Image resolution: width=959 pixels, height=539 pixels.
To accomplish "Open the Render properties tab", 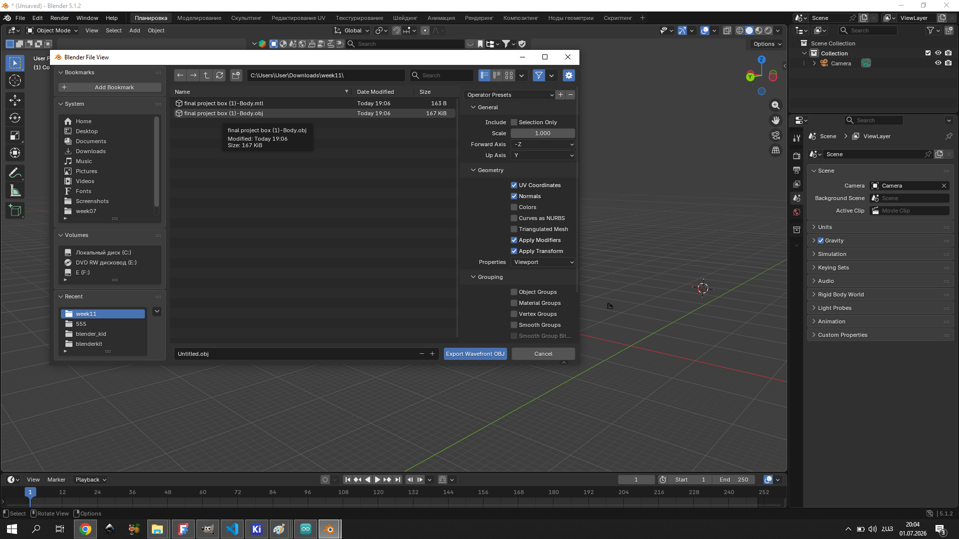I will click(797, 156).
